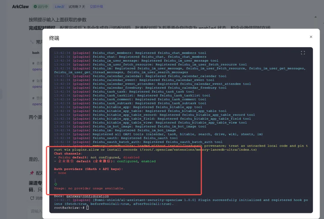This screenshot has width=324, height=219.
Task: Click the text 按照提示输入上面获取的参数
Action: click(57, 20)
